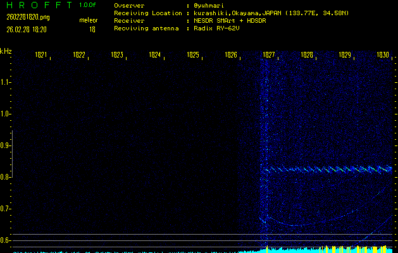The image size is (398, 253).
Task: Click the HROFFT title text
Action: tap(36, 5)
